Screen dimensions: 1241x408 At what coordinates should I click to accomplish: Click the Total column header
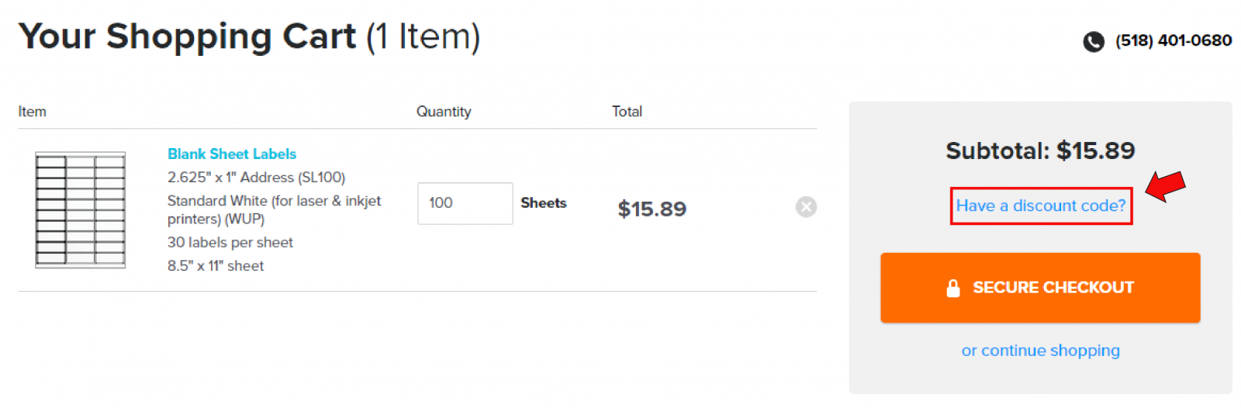pyautogui.click(x=627, y=112)
